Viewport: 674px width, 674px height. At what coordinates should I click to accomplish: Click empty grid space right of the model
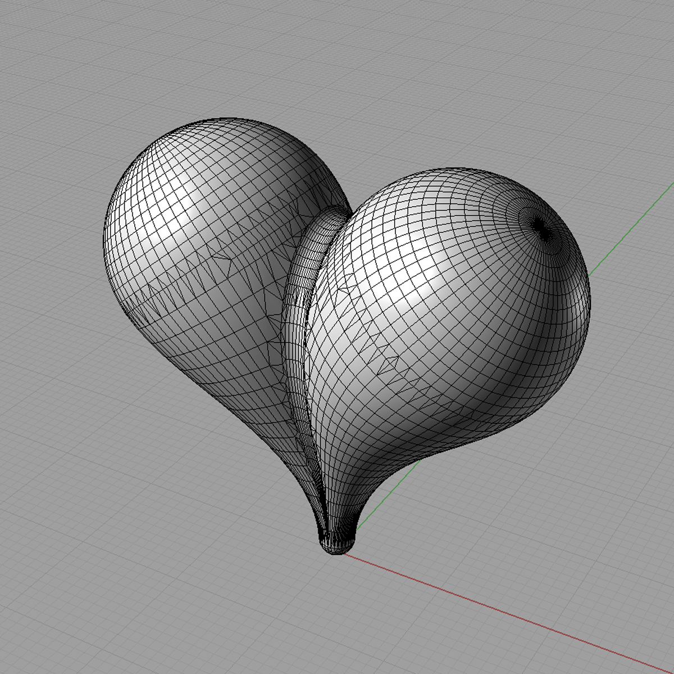629,449
